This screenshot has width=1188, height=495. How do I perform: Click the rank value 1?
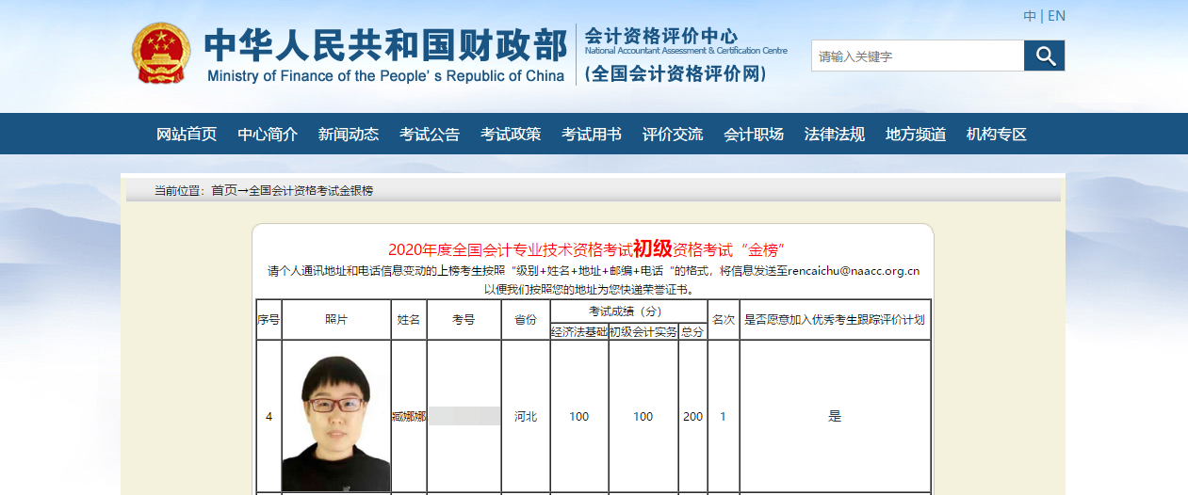pos(724,416)
